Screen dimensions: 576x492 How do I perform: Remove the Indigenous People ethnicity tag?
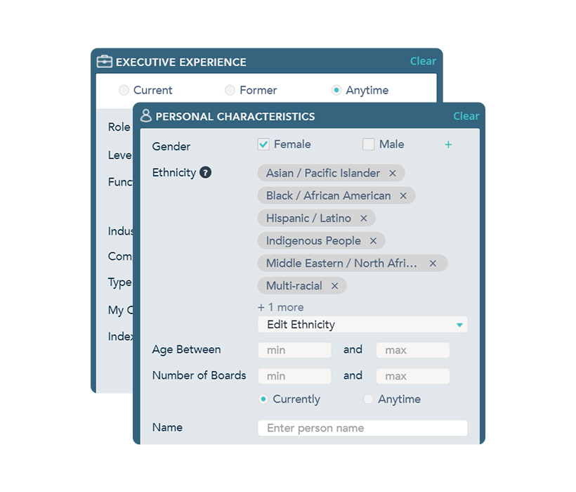[373, 240]
